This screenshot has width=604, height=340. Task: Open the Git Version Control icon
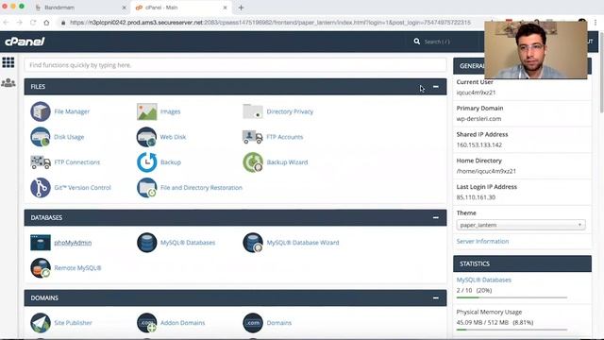tap(41, 188)
